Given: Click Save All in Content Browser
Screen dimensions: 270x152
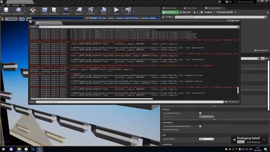Looking at the screenshot, I should click(x=185, y=12).
